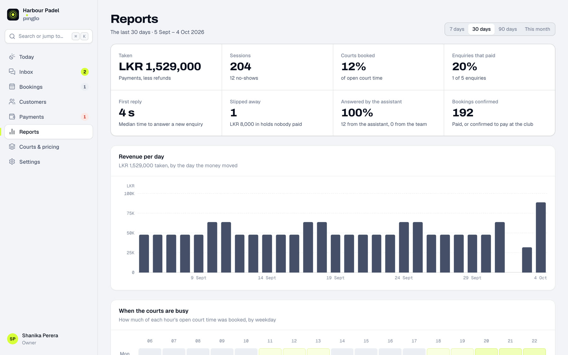Image resolution: width=568 pixels, height=355 pixels.
Task: Open the Settings page
Action: click(49, 162)
